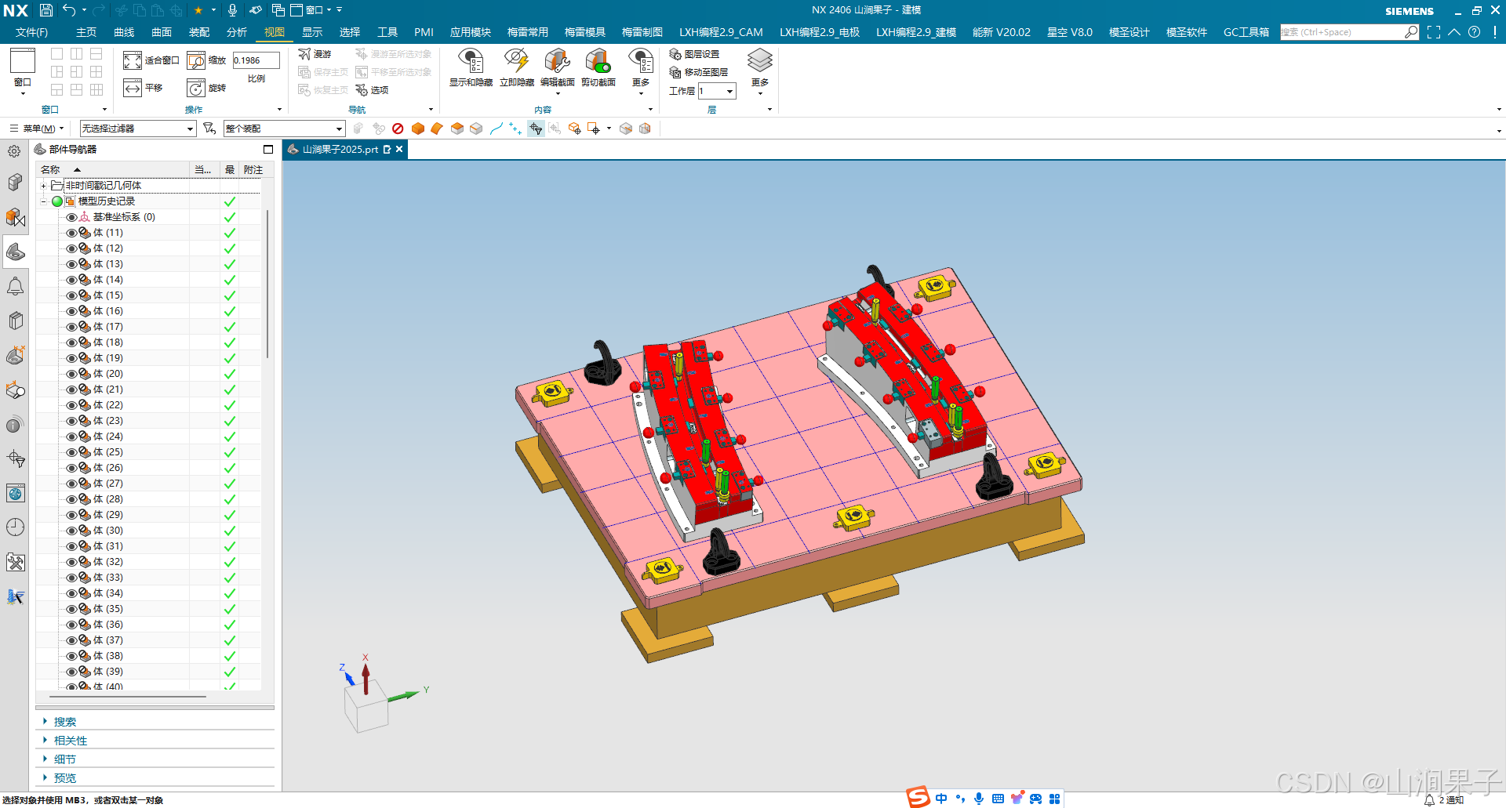The height and width of the screenshot is (808, 1506).
Task: Click the 搜索 Ctrl+Space search field
Action: pos(1341,32)
